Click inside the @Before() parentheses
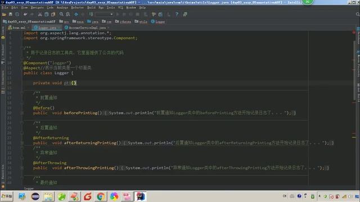Viewport: 360px width, 202px height. point(52,108)
